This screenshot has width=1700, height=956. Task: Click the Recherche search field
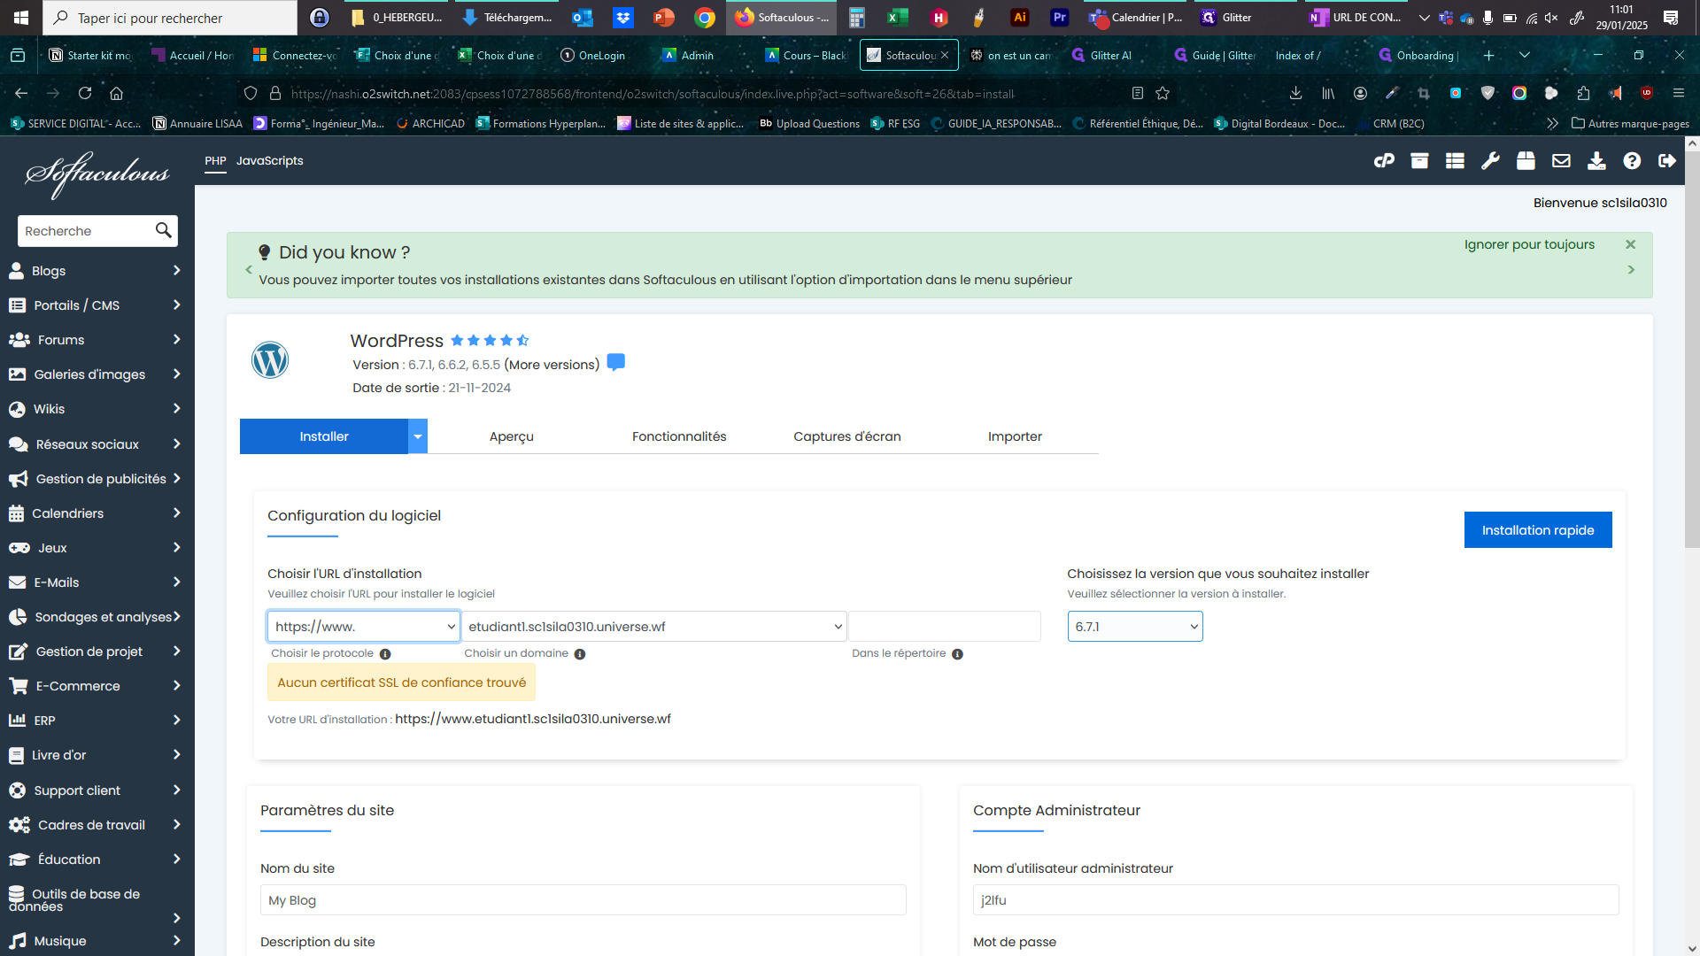click(x=85, y=230)
